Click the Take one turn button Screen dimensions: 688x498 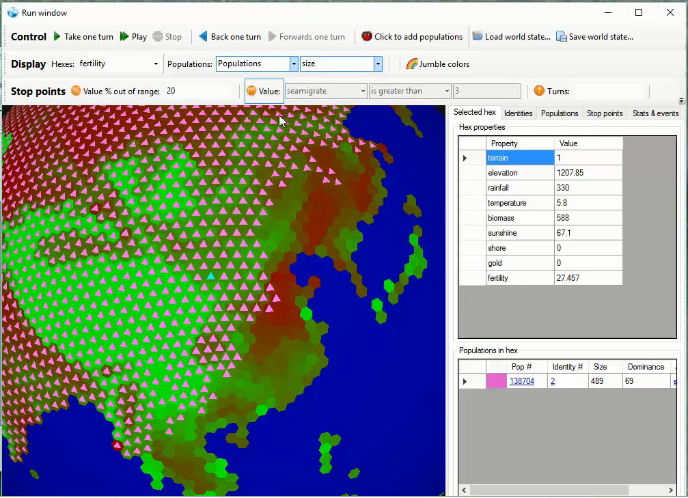83,37
